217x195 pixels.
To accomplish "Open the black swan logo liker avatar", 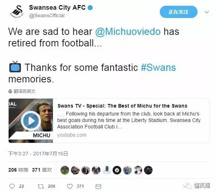I will pos(117,170).
